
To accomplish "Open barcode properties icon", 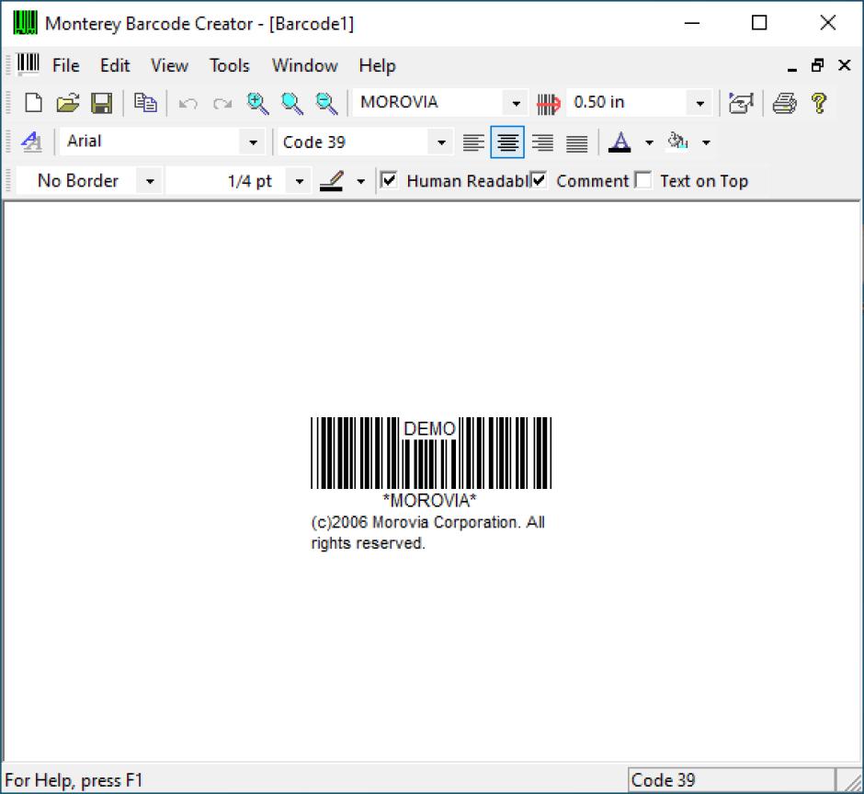I will [741, 103].
